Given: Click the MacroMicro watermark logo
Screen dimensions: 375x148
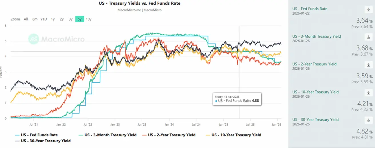Looking at the screenshot, I should click(57, 39).
